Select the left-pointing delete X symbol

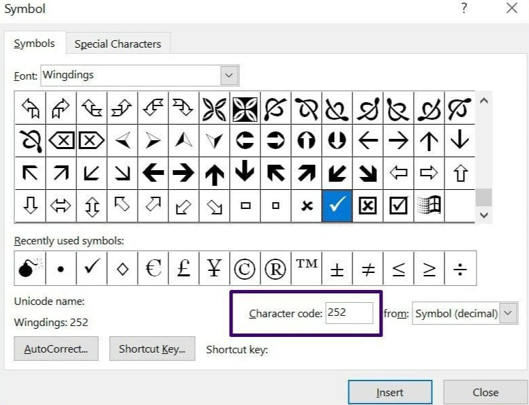pyautogui.click(x=61, y=140)
